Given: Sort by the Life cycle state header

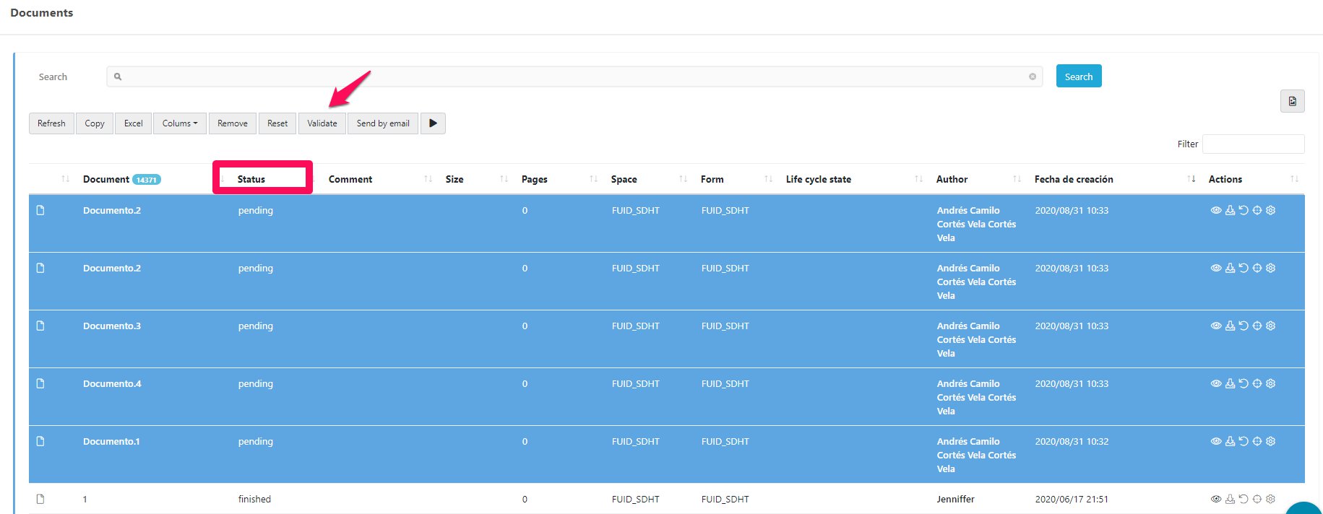Looking at the screenshot, I should (818, 179).
